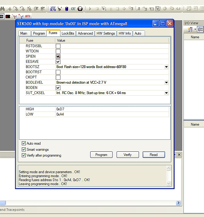This screenshot has width=204, height=217.
Task: Open the BODLEVEL brown-out level dropdown
Action: point(166,82)
